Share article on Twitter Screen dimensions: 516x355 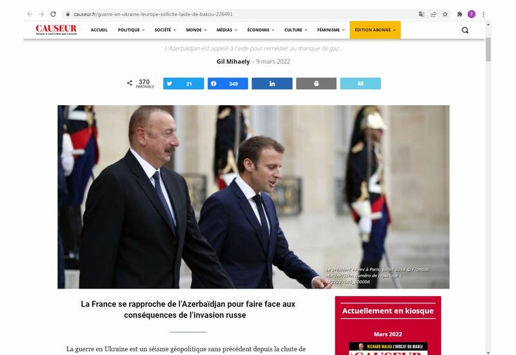click(x=183, y=84)
